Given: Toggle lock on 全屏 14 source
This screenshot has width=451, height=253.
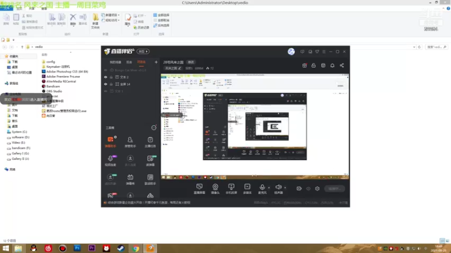Looking at the screenshot, I should [x=111, y=84].
